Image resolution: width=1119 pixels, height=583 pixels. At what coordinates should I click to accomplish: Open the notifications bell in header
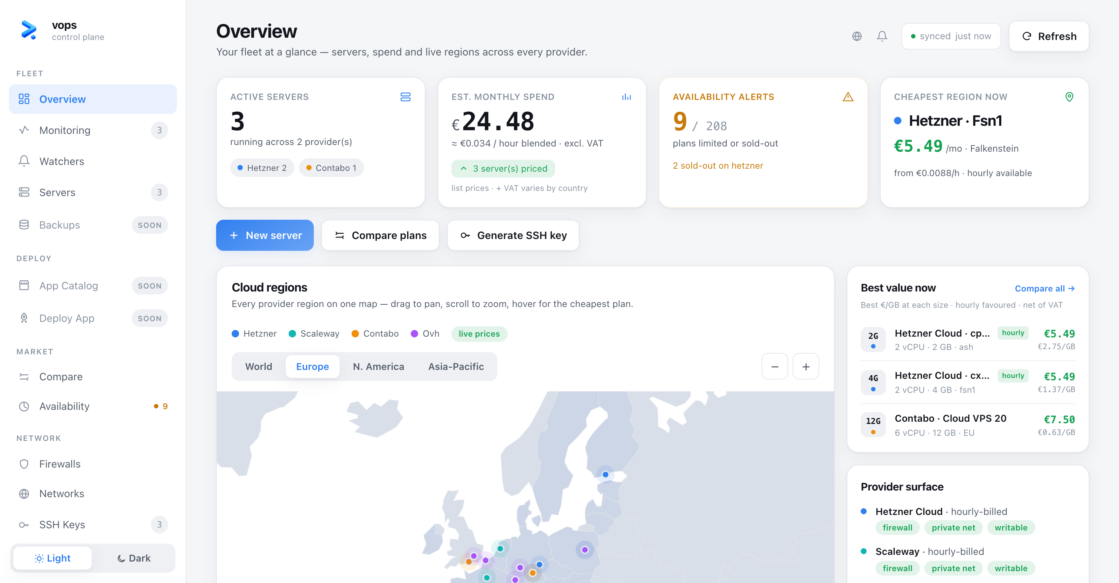point(882,36)
